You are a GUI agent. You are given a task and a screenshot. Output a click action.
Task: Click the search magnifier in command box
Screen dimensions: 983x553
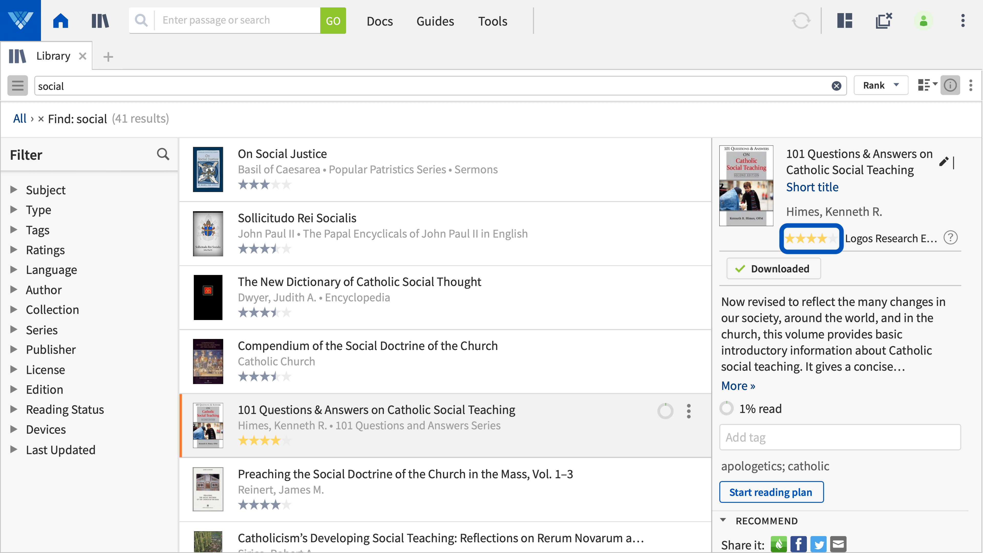[x=141, y=20]
